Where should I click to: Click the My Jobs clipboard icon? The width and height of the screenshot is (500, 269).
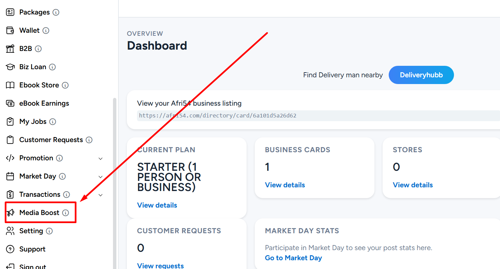coord(10,122)
